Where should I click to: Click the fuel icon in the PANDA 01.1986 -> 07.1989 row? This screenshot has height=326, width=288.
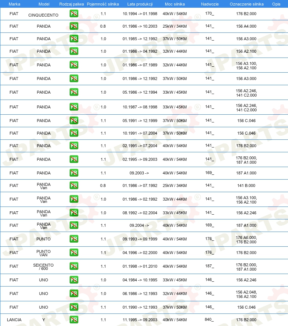click(x=74, y=65)
